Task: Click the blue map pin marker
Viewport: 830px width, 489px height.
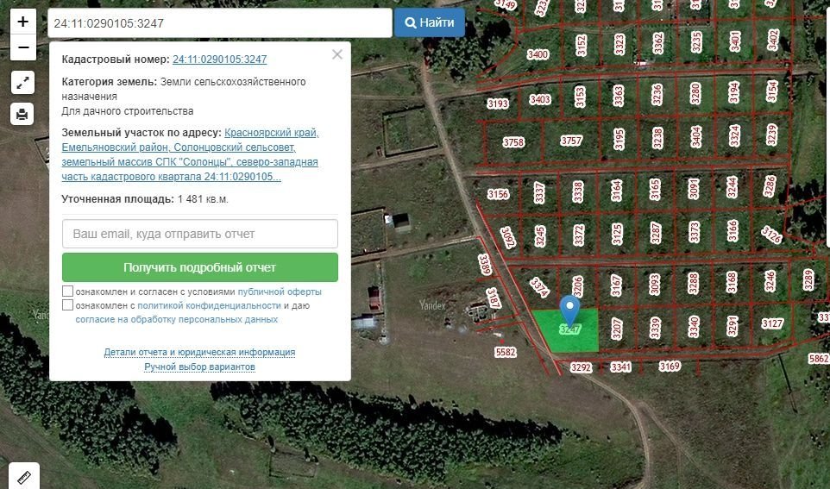Action: 569,309
